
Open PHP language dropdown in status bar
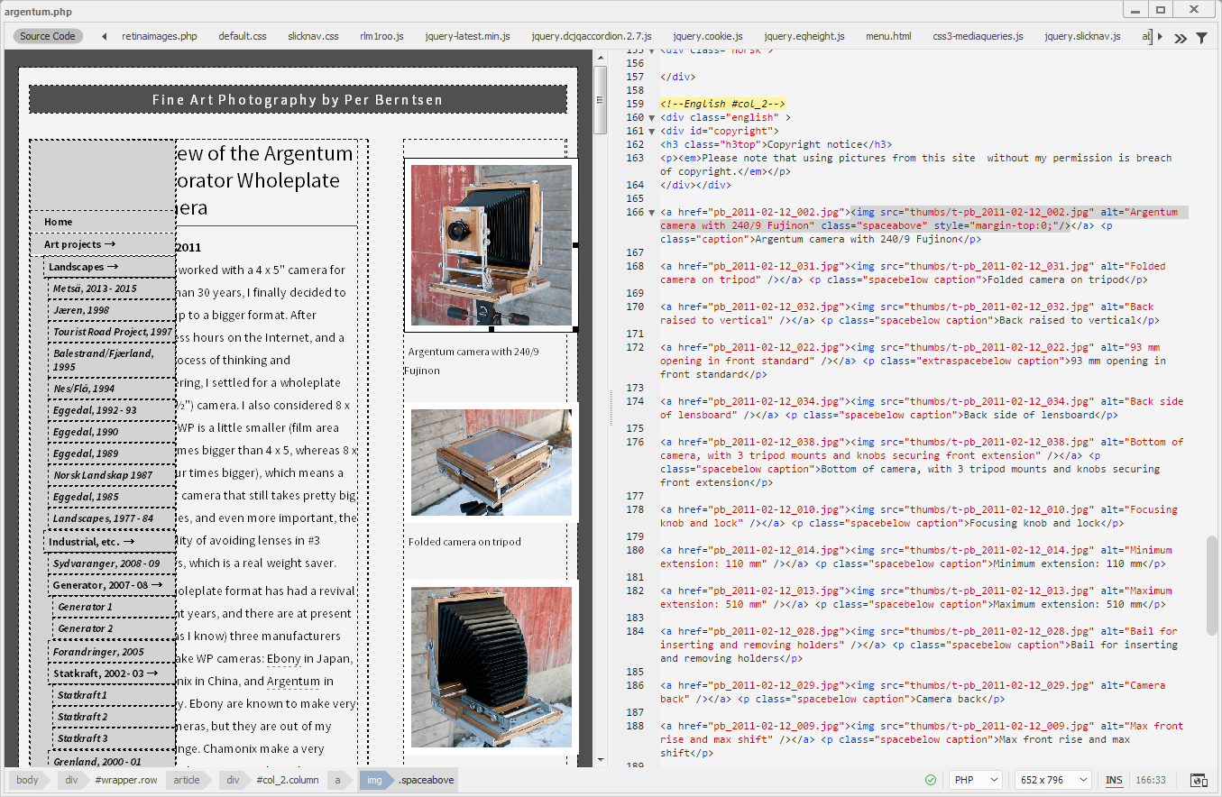pos(976,780)
